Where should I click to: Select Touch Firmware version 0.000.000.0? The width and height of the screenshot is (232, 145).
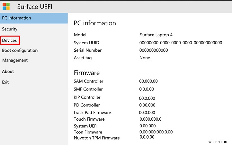150,119
